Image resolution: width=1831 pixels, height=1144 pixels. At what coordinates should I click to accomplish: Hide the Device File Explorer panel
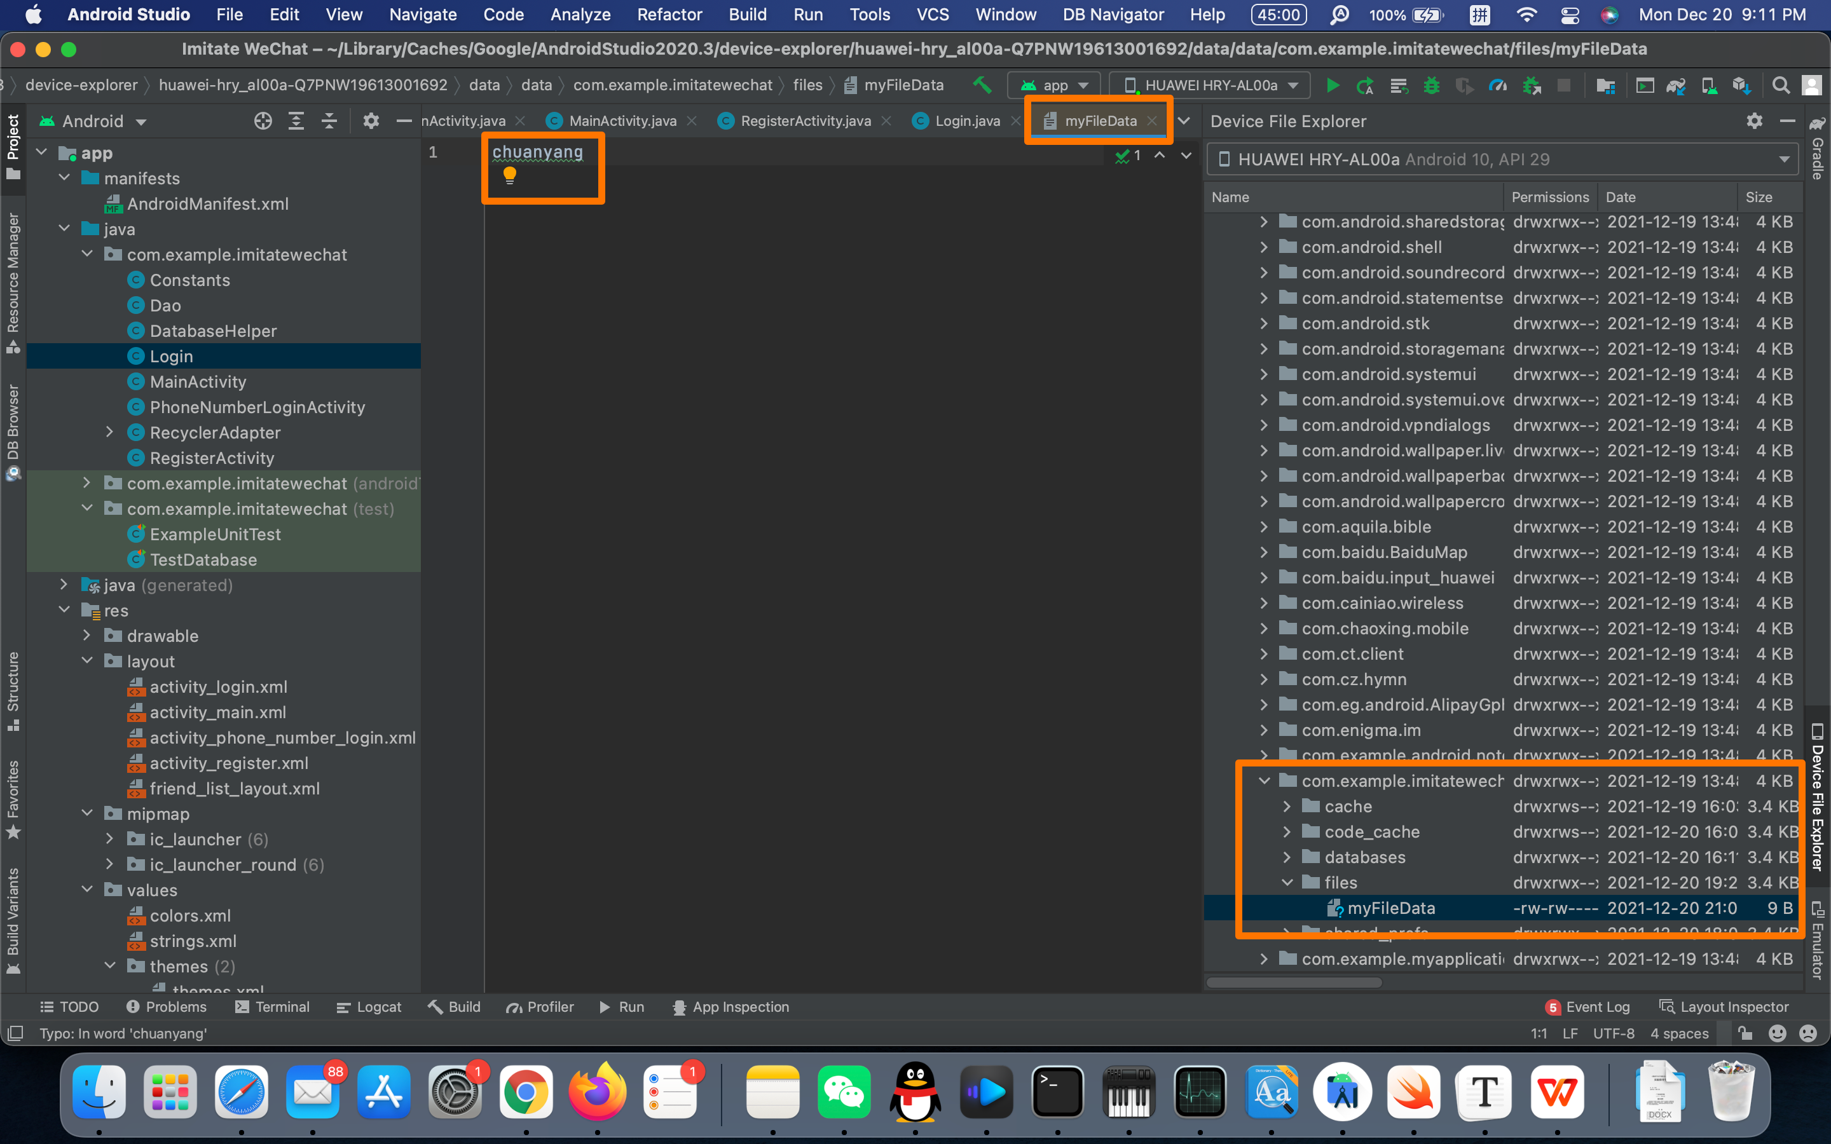point(1787,121)
